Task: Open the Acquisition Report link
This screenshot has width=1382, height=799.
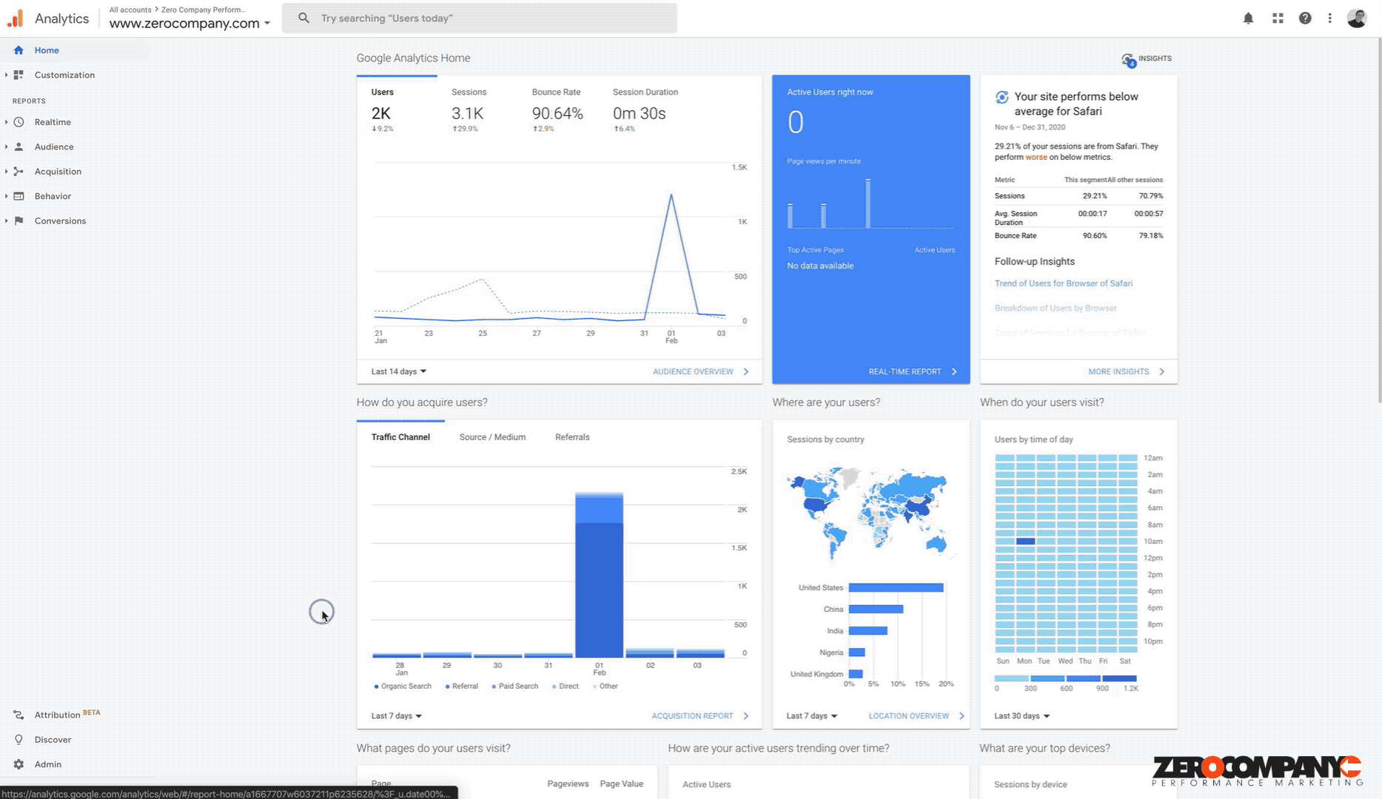Action: 692,716
